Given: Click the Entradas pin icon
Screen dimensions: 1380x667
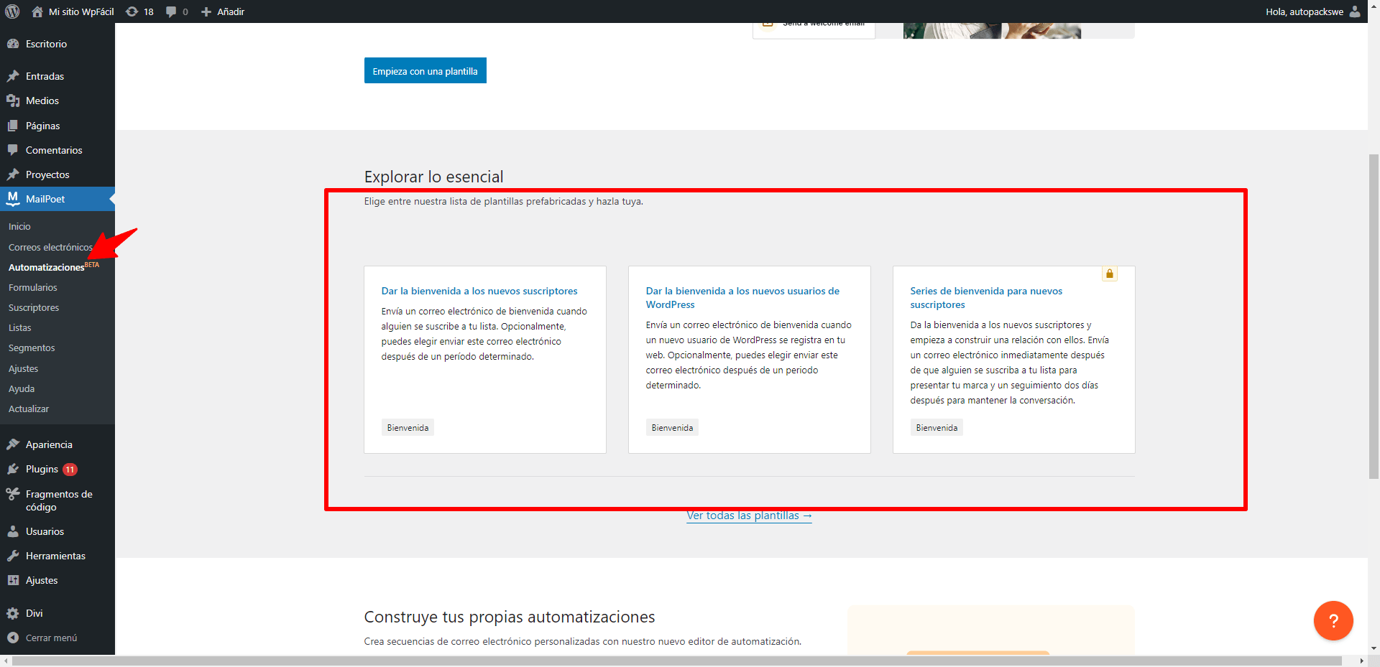Looking at the screenshot, I should coord(13,76).
